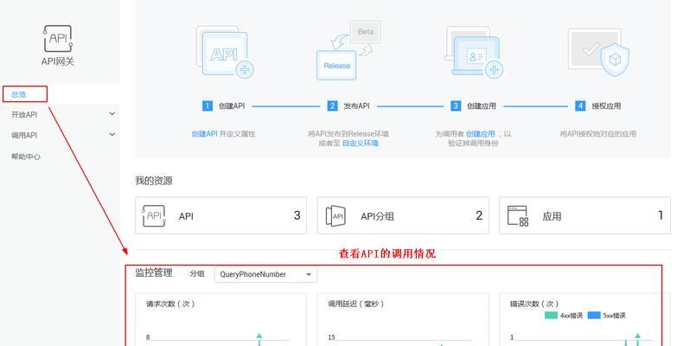Click the 创建应用 laptop illustration

coord(475,52)
